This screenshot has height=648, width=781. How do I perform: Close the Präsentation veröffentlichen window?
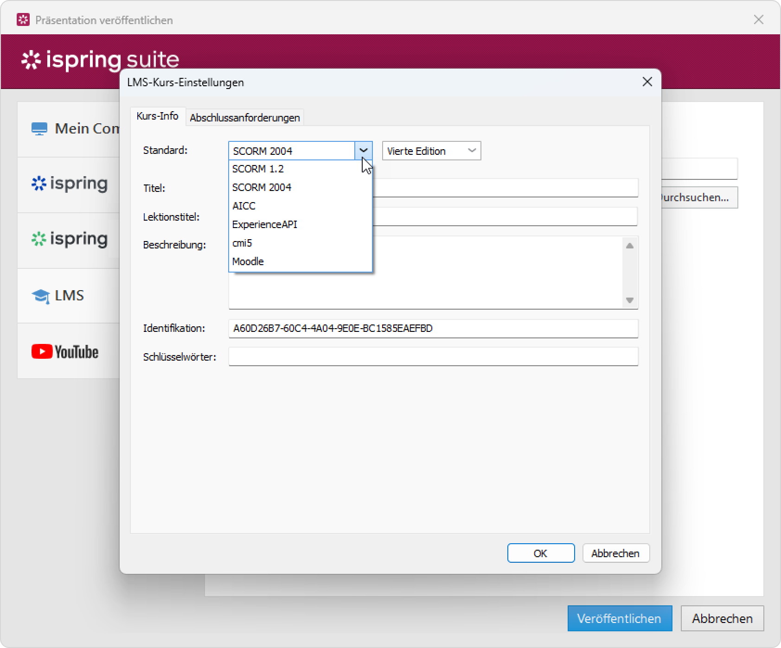759,19
